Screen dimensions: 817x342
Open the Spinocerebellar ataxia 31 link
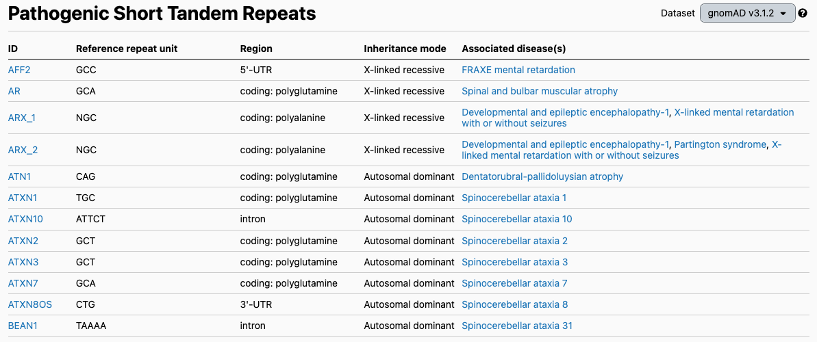[x=517, y=326]
